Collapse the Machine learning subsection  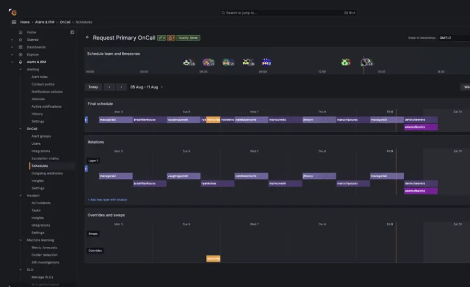click(x=20, y=240)
